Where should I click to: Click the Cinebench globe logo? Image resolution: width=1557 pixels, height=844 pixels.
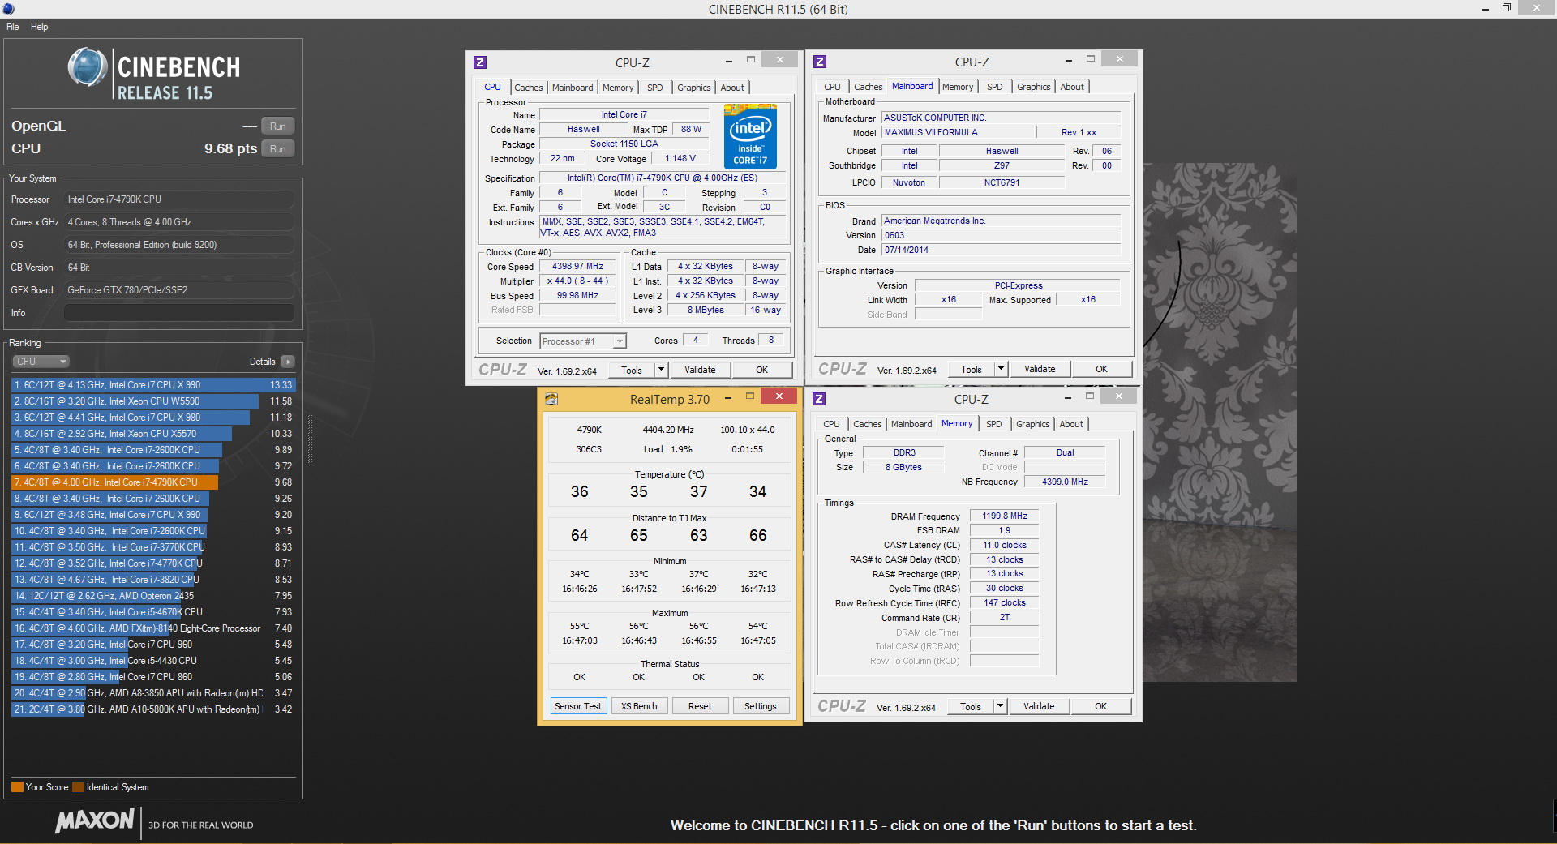point(88,67)
